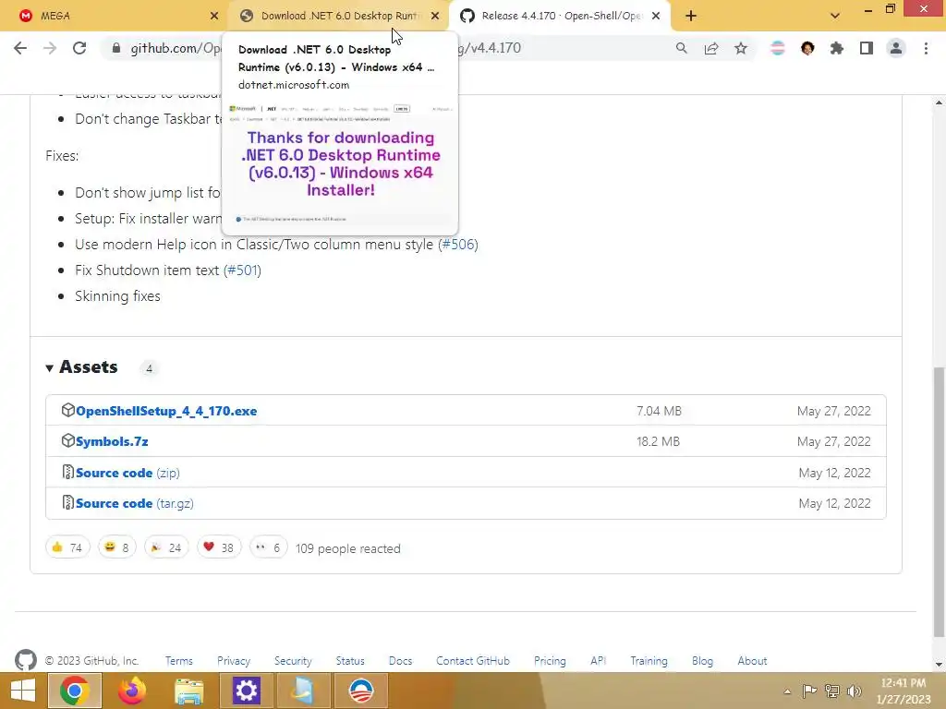Share this page using share icon

[x=711, y=48]
